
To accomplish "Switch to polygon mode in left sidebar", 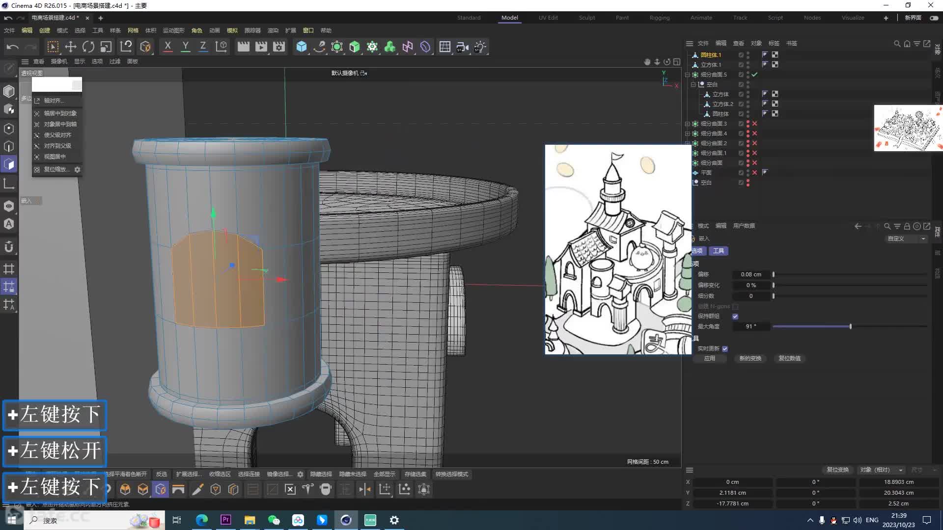I will click(9, 164).
